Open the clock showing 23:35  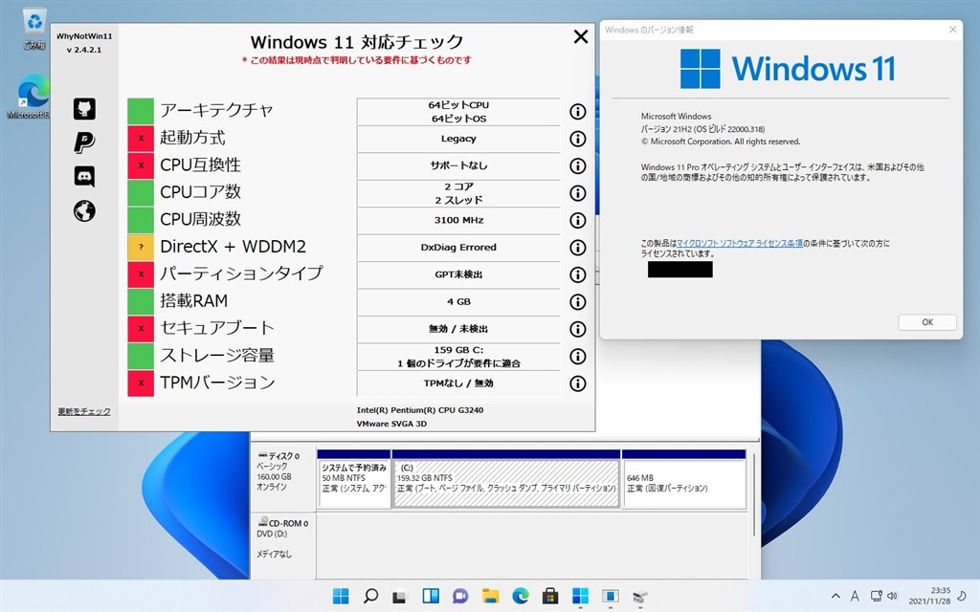930,596
